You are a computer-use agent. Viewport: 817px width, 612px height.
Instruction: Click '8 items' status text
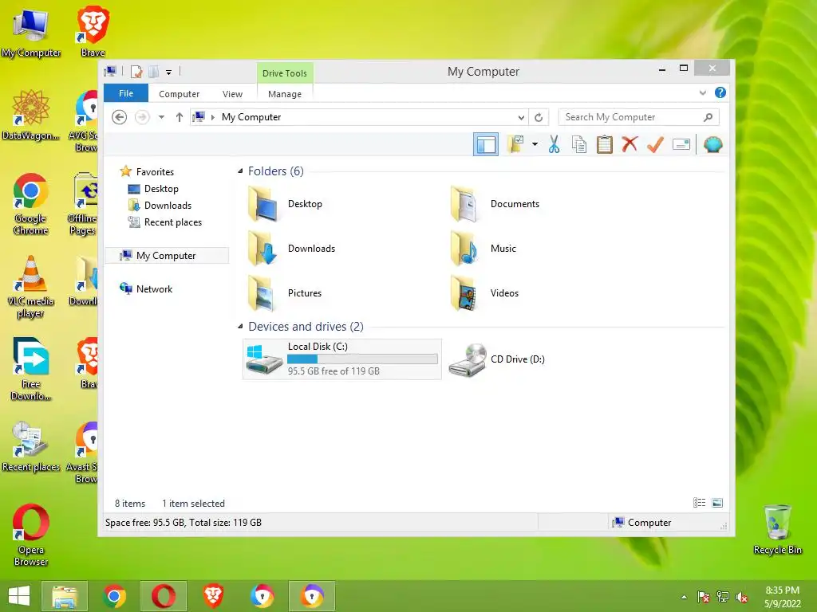click(130, 504)
